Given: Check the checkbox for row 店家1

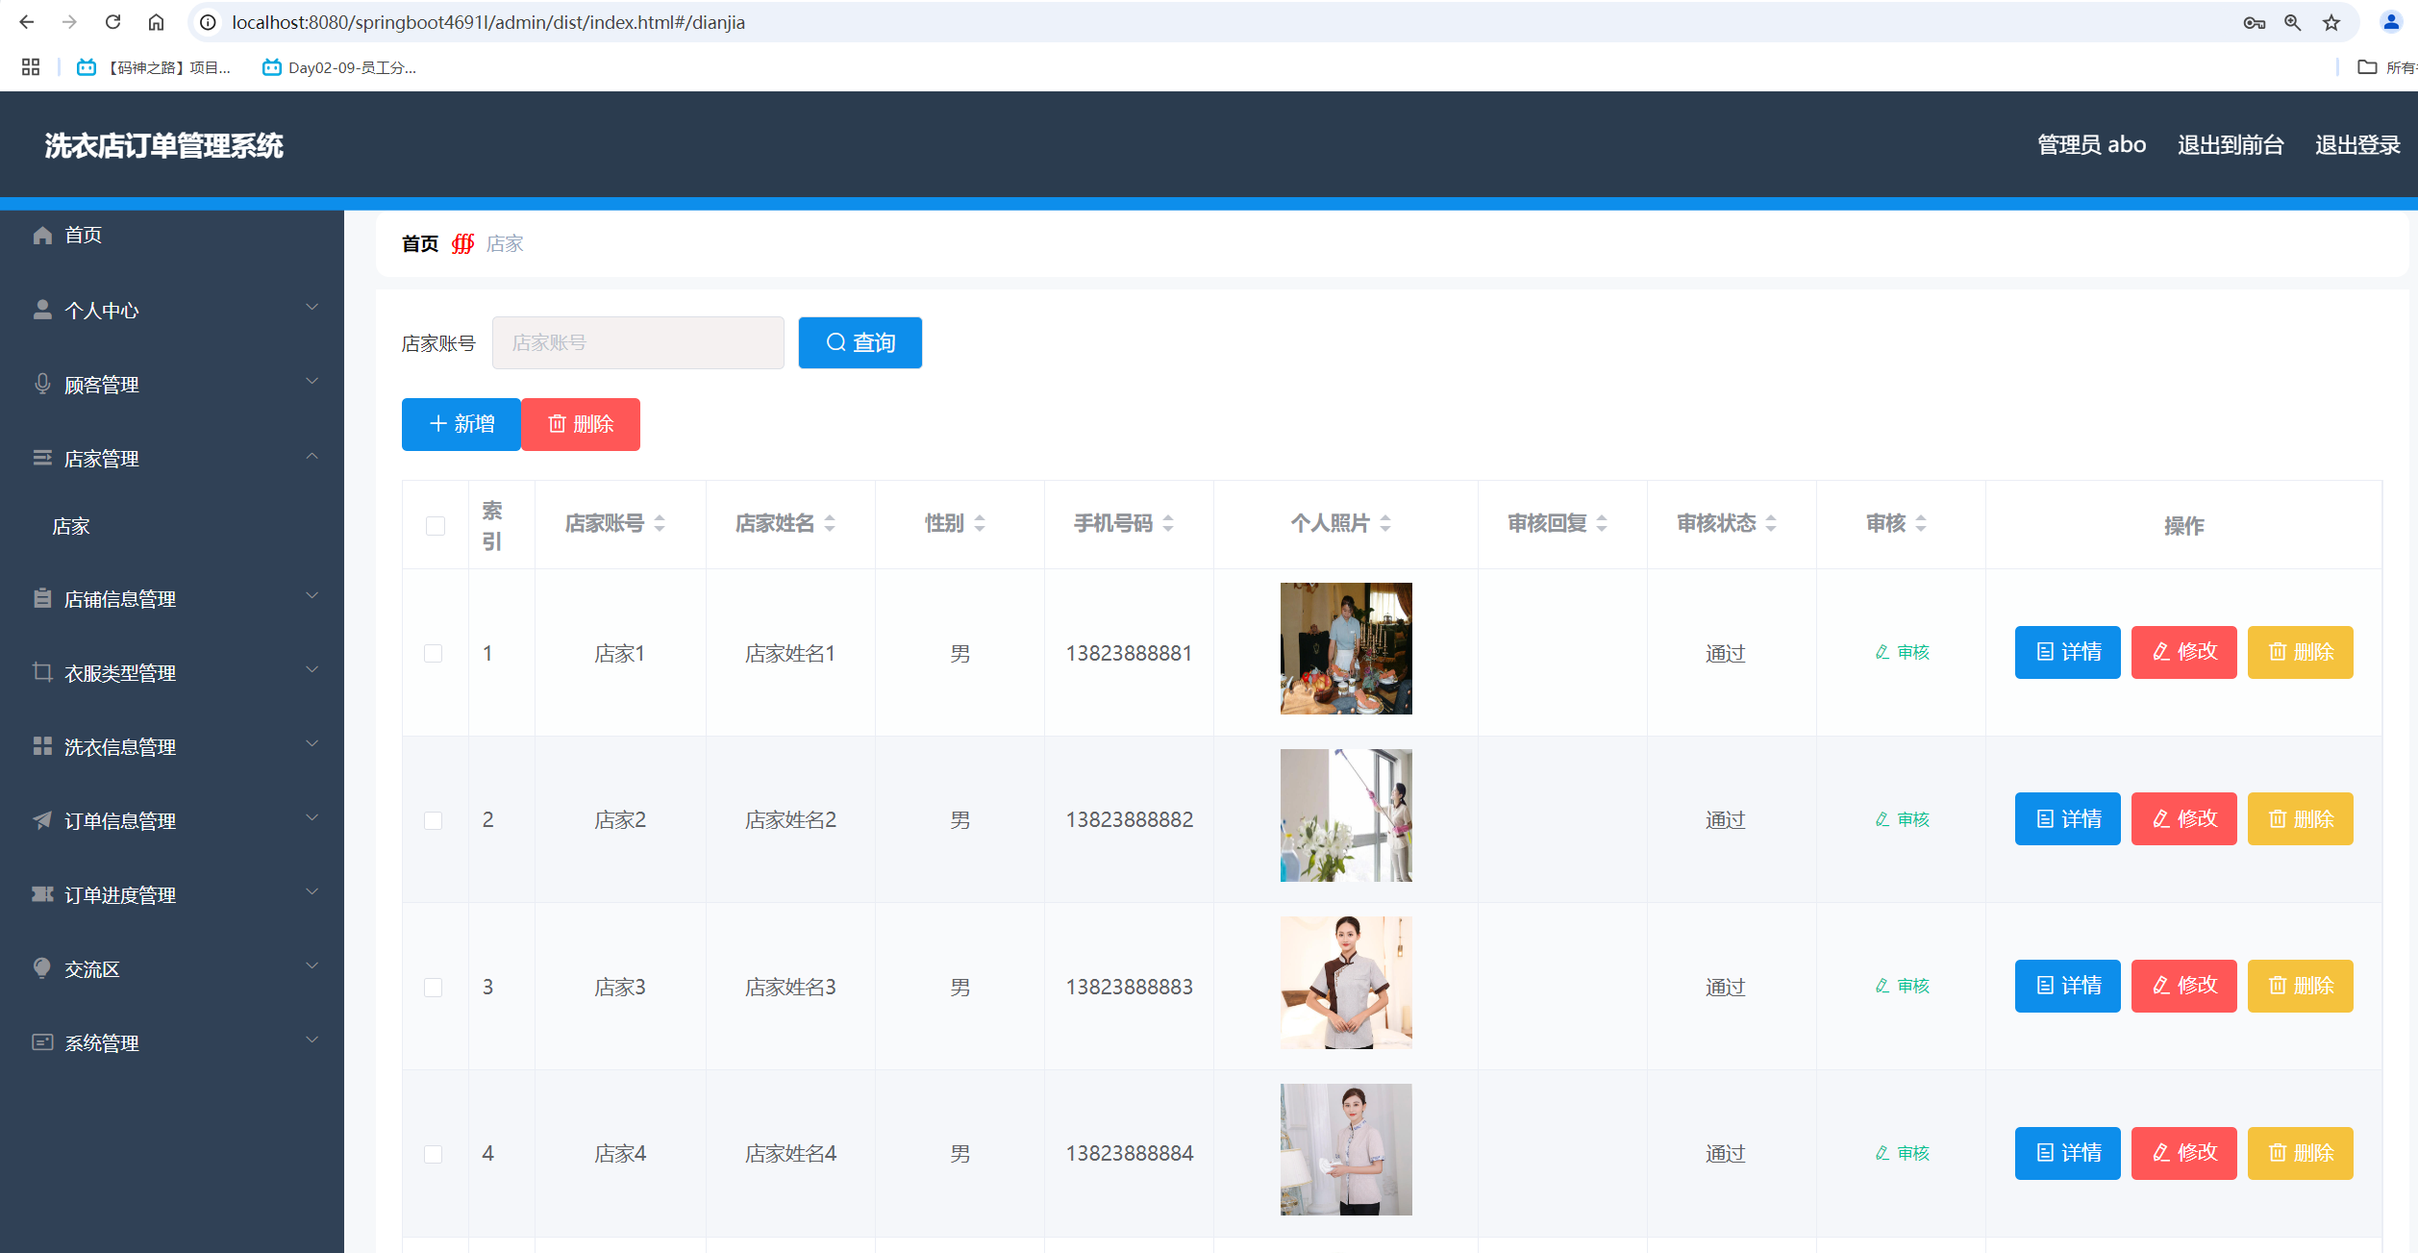Looking at the screenshot, I should click(435, 652).
